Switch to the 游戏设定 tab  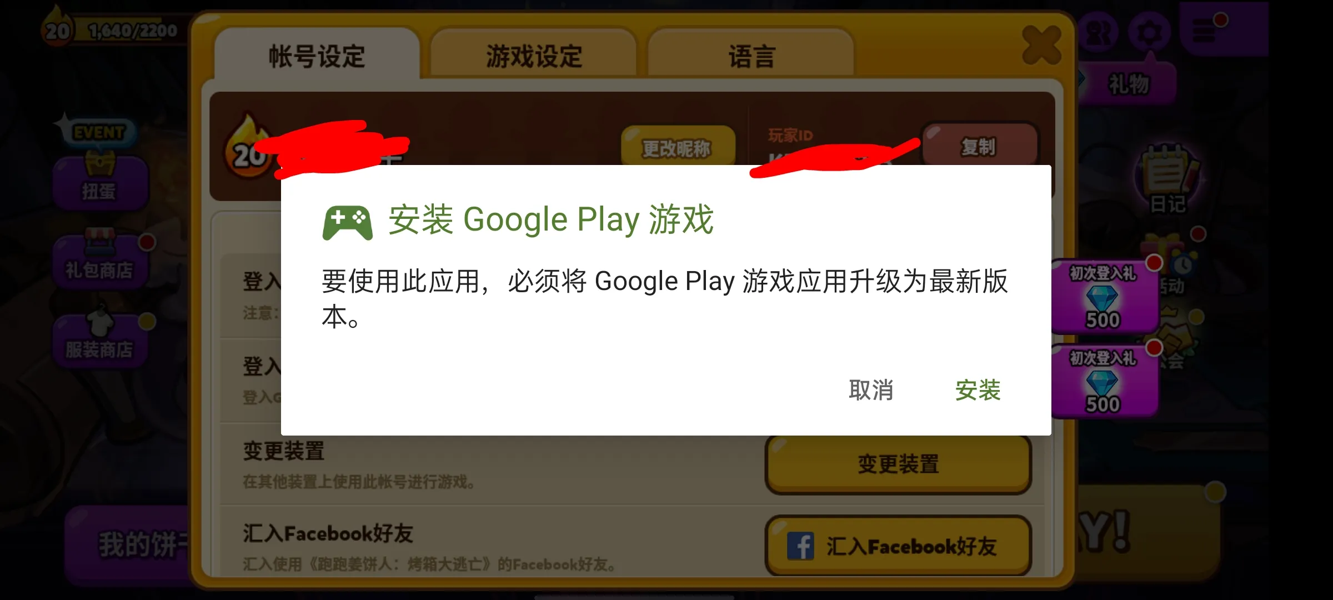coord(534,56)
